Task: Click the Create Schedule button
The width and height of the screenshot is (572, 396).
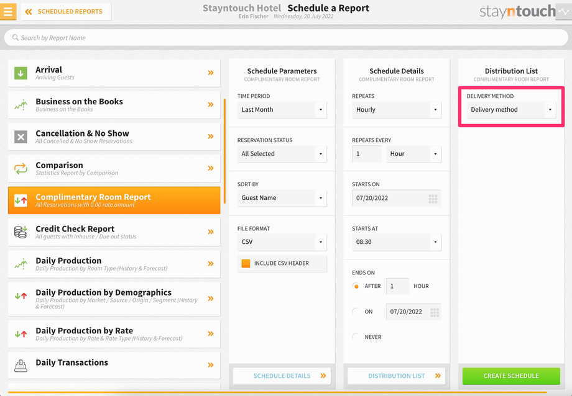Action: tap(511, 376)
